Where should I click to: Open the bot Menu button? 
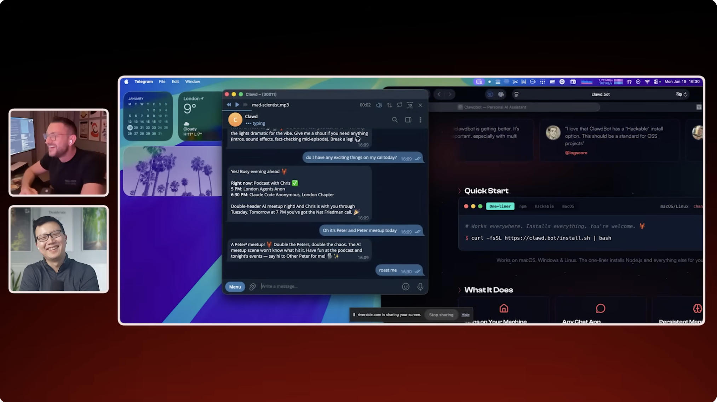pos(235,287)
